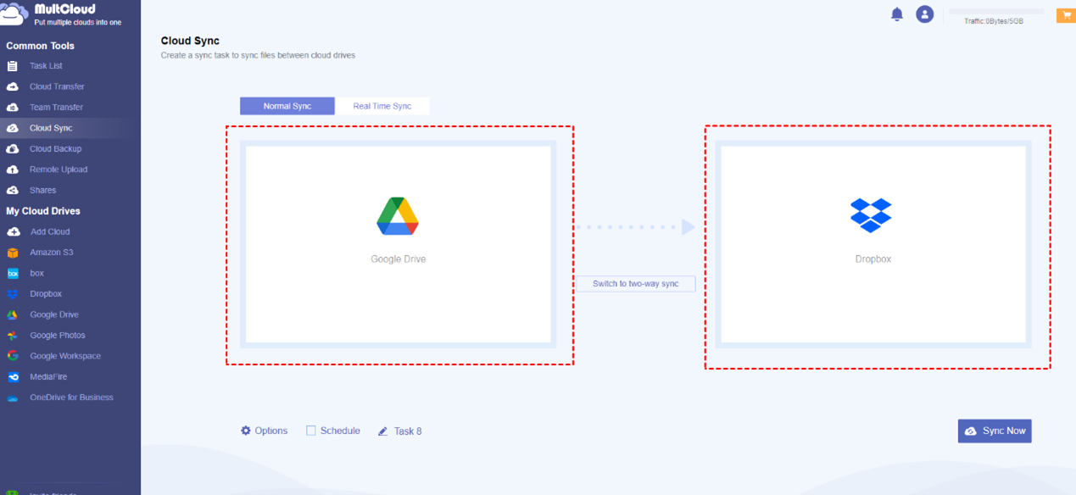Viewport: 1076px width, 495px height.
Task: Click the Shares icon in sidebar
Action: pos(13,191)
